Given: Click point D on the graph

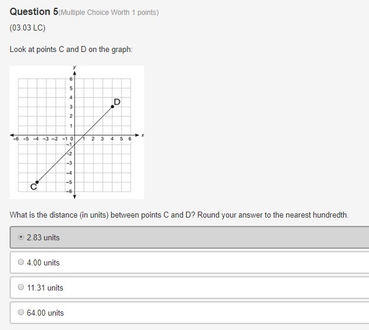Looking at the screenshot, I should (112, 106).
